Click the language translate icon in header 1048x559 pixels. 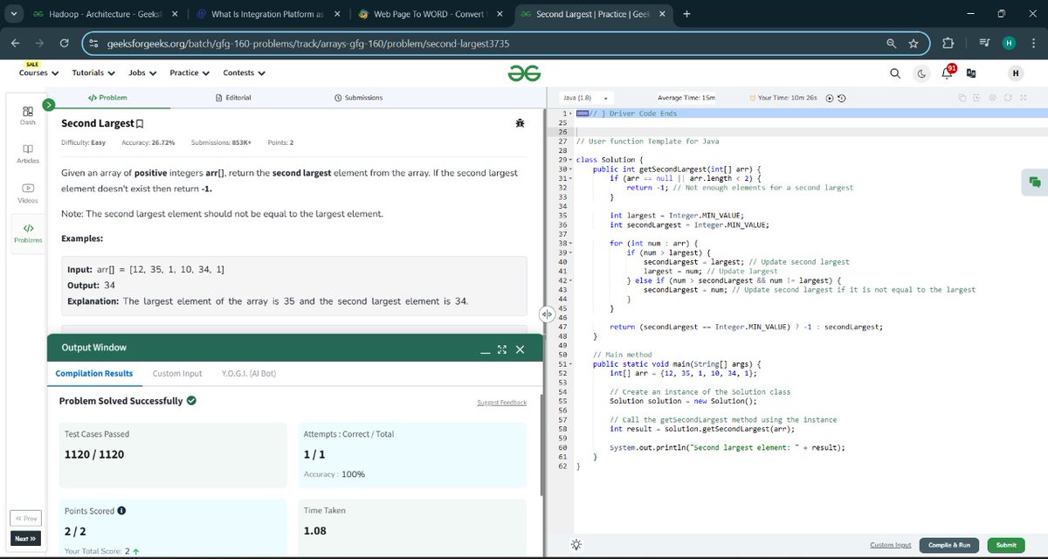[971, 73]
